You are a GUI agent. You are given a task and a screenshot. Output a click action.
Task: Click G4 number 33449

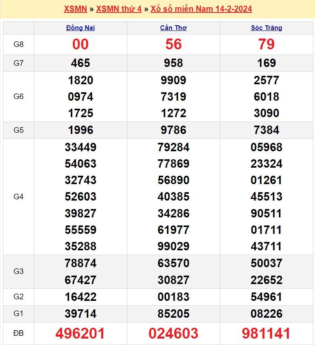click(x=80, y=147)
